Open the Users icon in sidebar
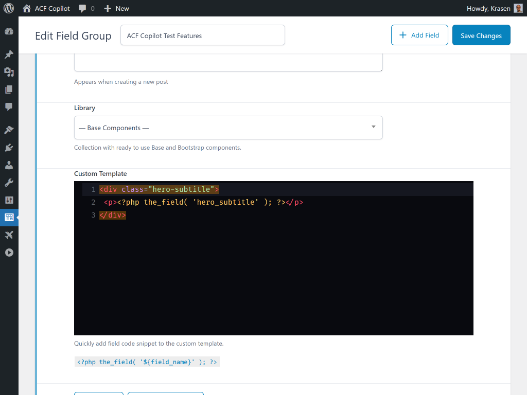This screenshot has width=527, height=395. click(x=9, y=165)
